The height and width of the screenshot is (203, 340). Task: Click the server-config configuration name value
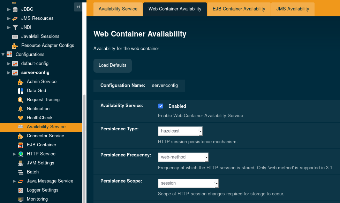point(165,86)
